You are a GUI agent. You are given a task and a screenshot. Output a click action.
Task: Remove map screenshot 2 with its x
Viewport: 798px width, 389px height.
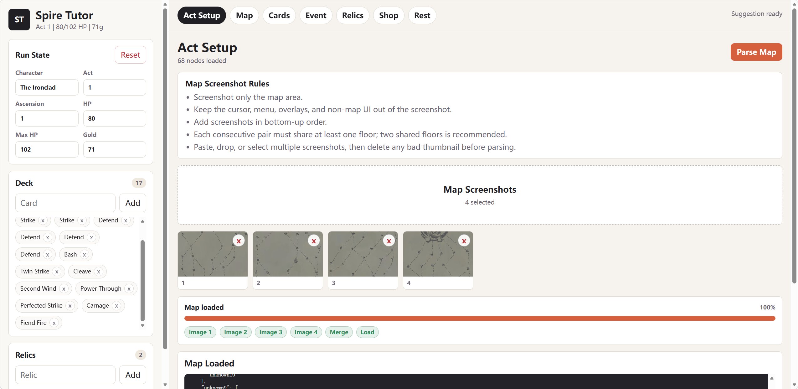[x=314, y=241]
